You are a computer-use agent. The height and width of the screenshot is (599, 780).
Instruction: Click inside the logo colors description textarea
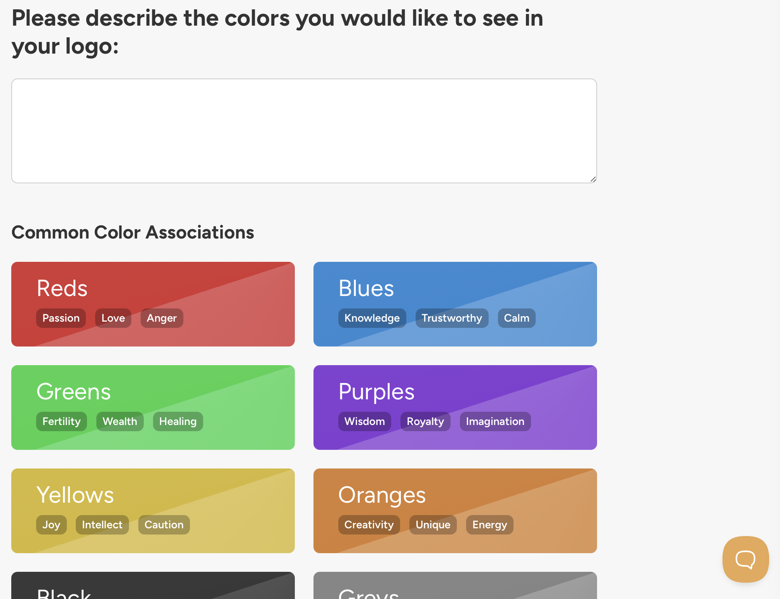pyautogui.click(x=304, y=131)
